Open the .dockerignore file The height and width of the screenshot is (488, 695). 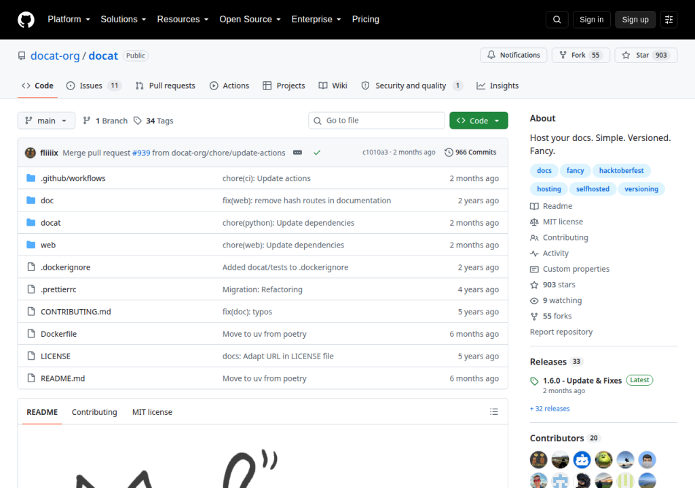point(66,268)
